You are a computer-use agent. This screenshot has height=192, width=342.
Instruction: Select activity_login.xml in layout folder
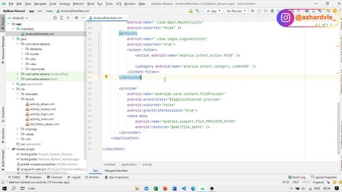pos(42,114)
